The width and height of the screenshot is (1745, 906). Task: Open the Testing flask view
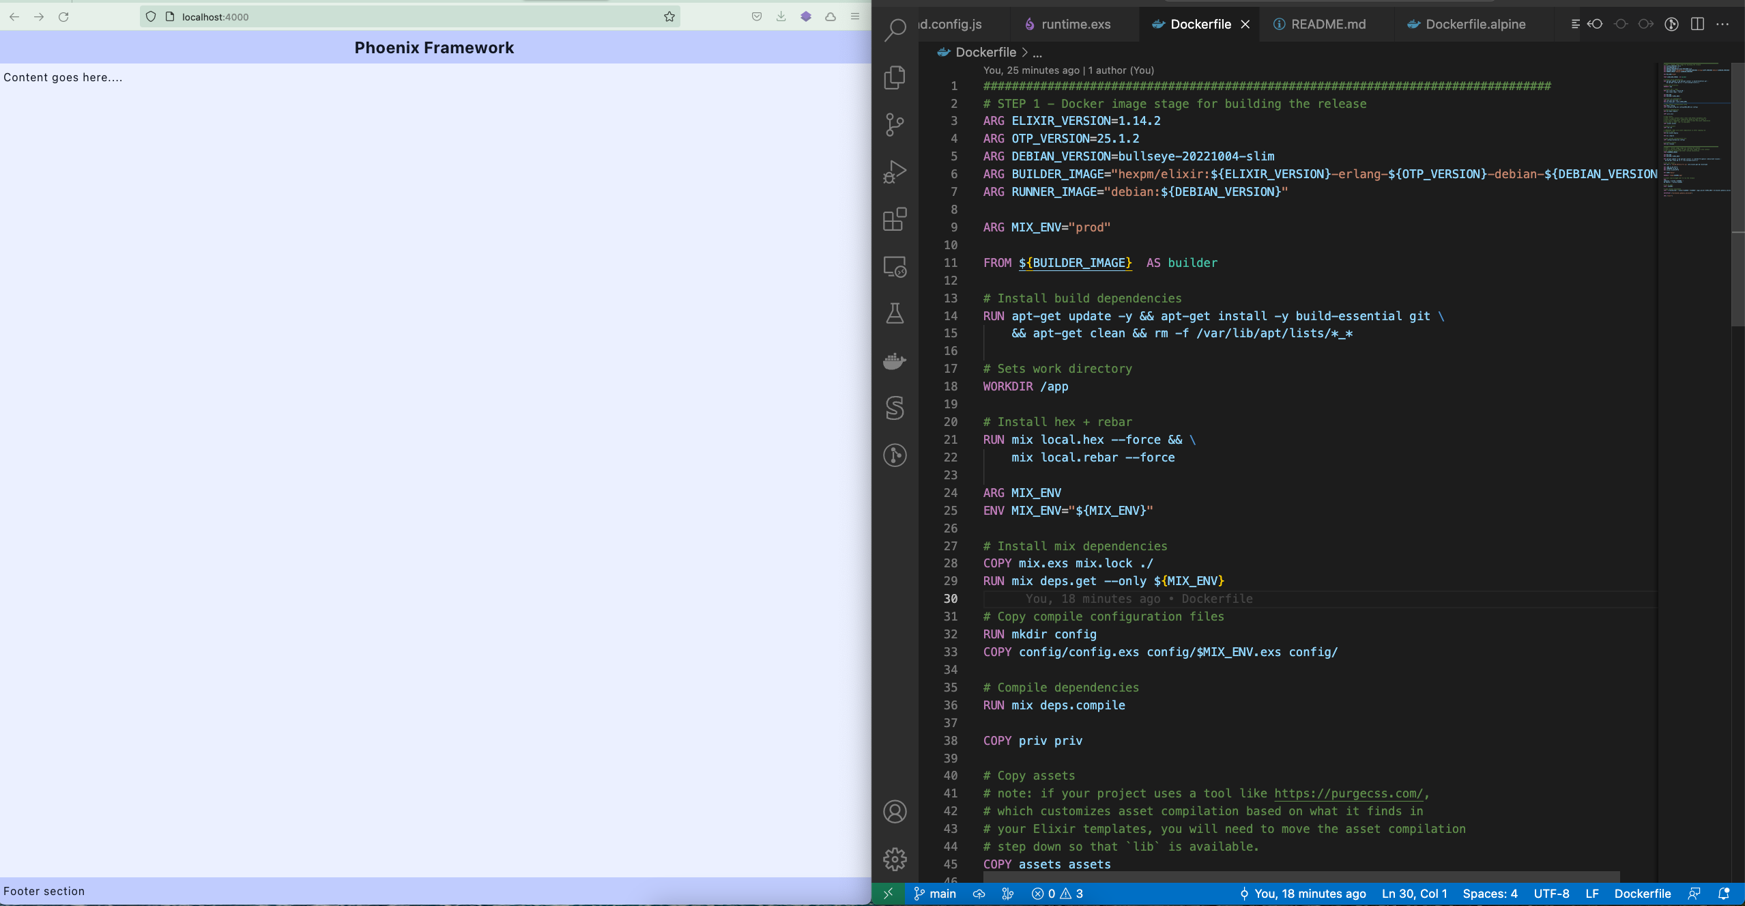895,313
